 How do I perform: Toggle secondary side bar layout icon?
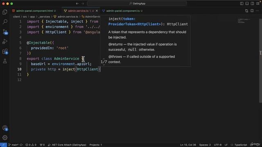click(252, 4)
